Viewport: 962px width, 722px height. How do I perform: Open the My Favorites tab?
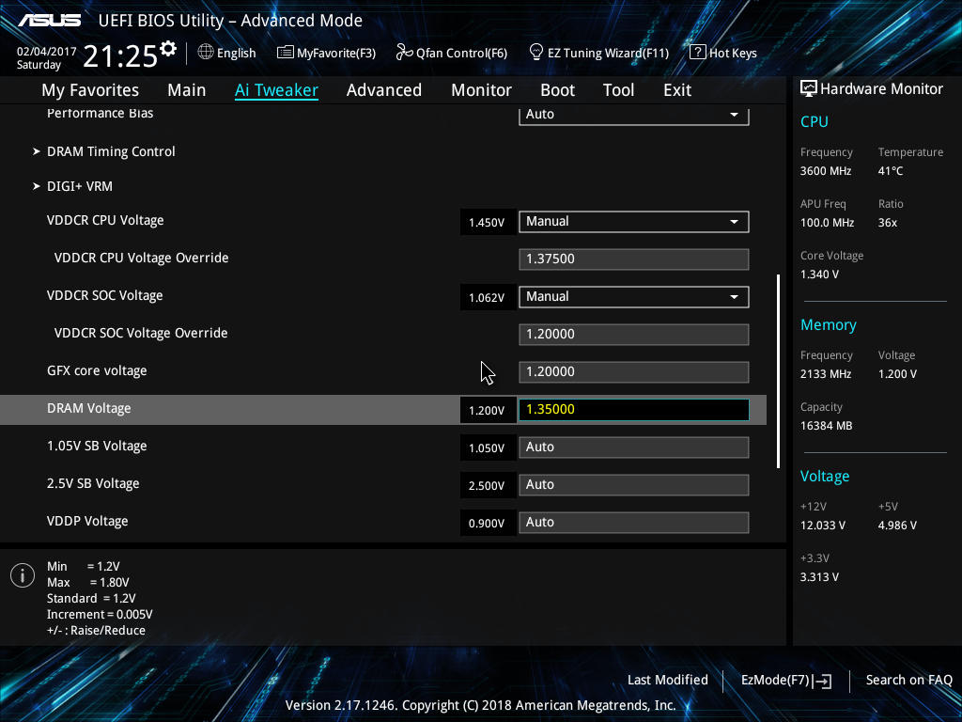pos(90,90)
